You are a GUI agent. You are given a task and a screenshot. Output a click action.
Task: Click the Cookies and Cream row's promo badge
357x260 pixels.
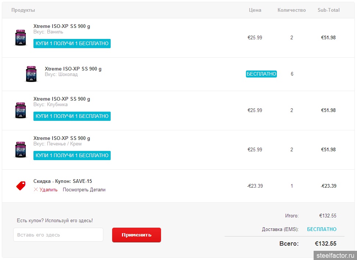[72, 155]
